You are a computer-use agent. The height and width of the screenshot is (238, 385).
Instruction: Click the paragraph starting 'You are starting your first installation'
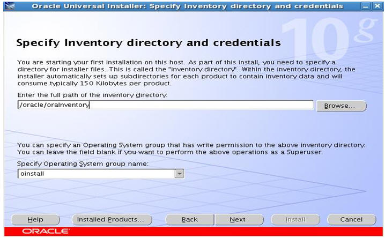[x=186, y=72]
